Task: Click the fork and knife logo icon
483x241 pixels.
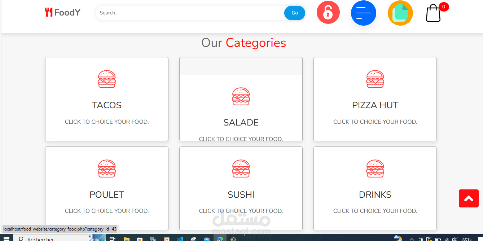Action: [x=49, y=12]
